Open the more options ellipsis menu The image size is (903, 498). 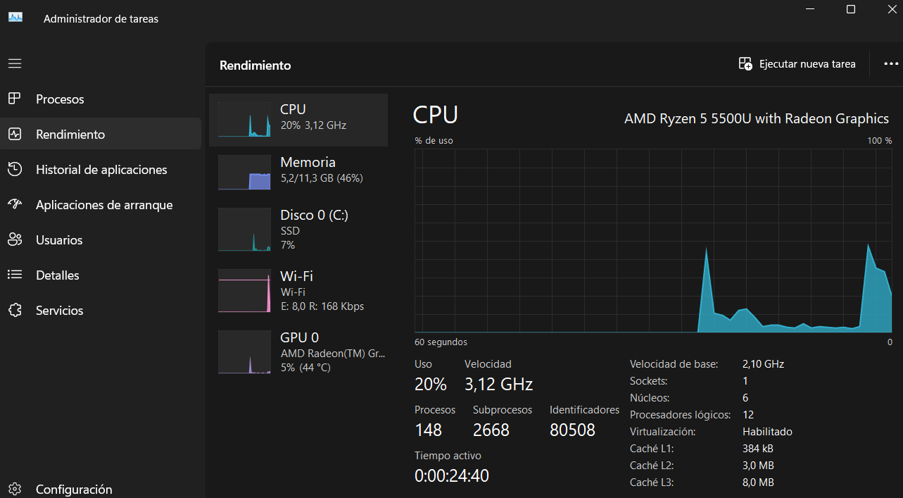coord(890,63)
